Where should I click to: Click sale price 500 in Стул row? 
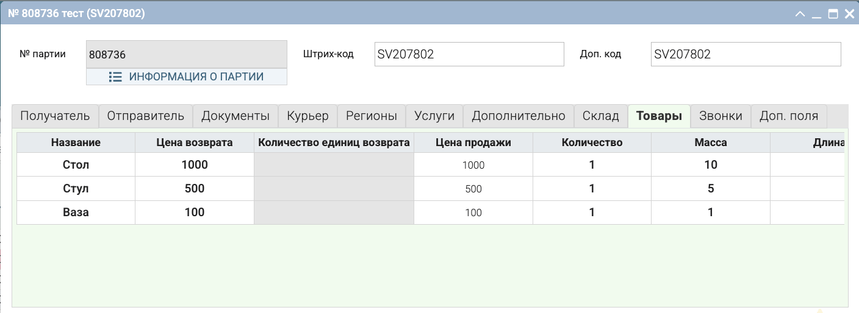point(473,188)
